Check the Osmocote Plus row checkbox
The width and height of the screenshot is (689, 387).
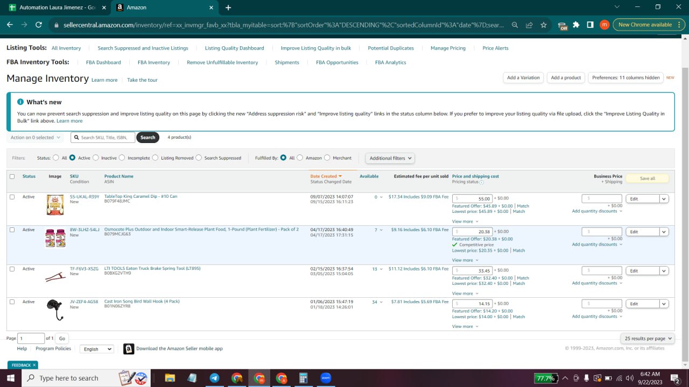12,230
